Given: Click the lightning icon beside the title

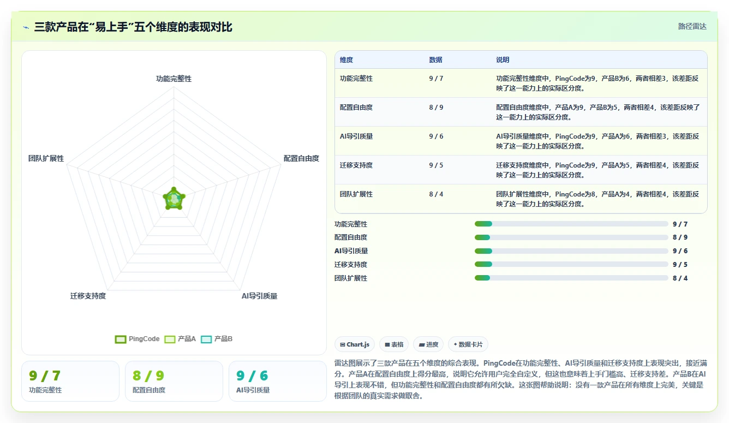Looking at the screenshot, I should click(x=26, y=27).
